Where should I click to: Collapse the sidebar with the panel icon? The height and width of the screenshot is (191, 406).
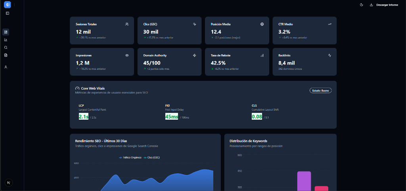[x=7, y=13]
